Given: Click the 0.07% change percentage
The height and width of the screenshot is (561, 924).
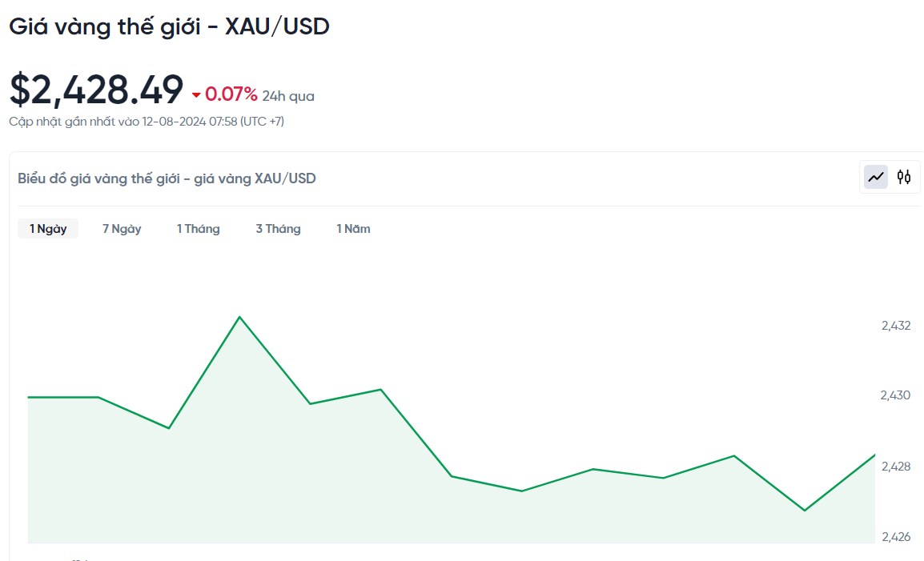Looking at the screenshot, I should [231, 95].
